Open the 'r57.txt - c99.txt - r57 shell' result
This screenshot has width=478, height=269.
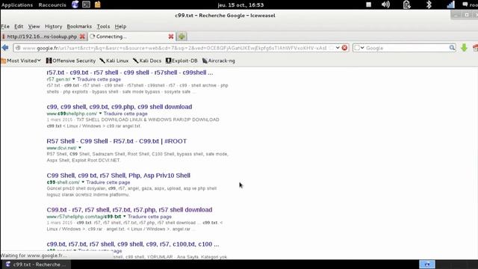pyautogui.click(x=130, y=72)
